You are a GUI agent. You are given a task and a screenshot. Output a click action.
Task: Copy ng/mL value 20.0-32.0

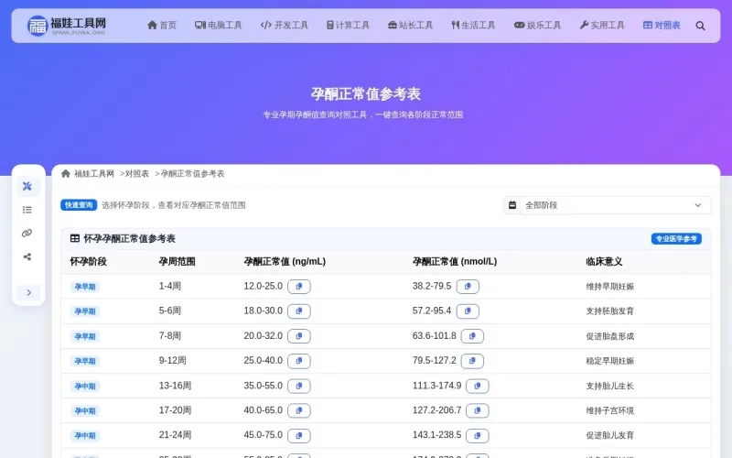[299, 336]
